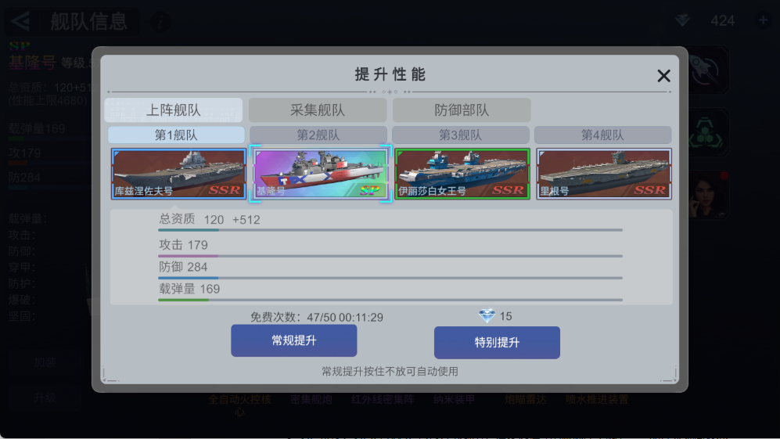Click the 总资质 progress bar

[x=390, y=230]
